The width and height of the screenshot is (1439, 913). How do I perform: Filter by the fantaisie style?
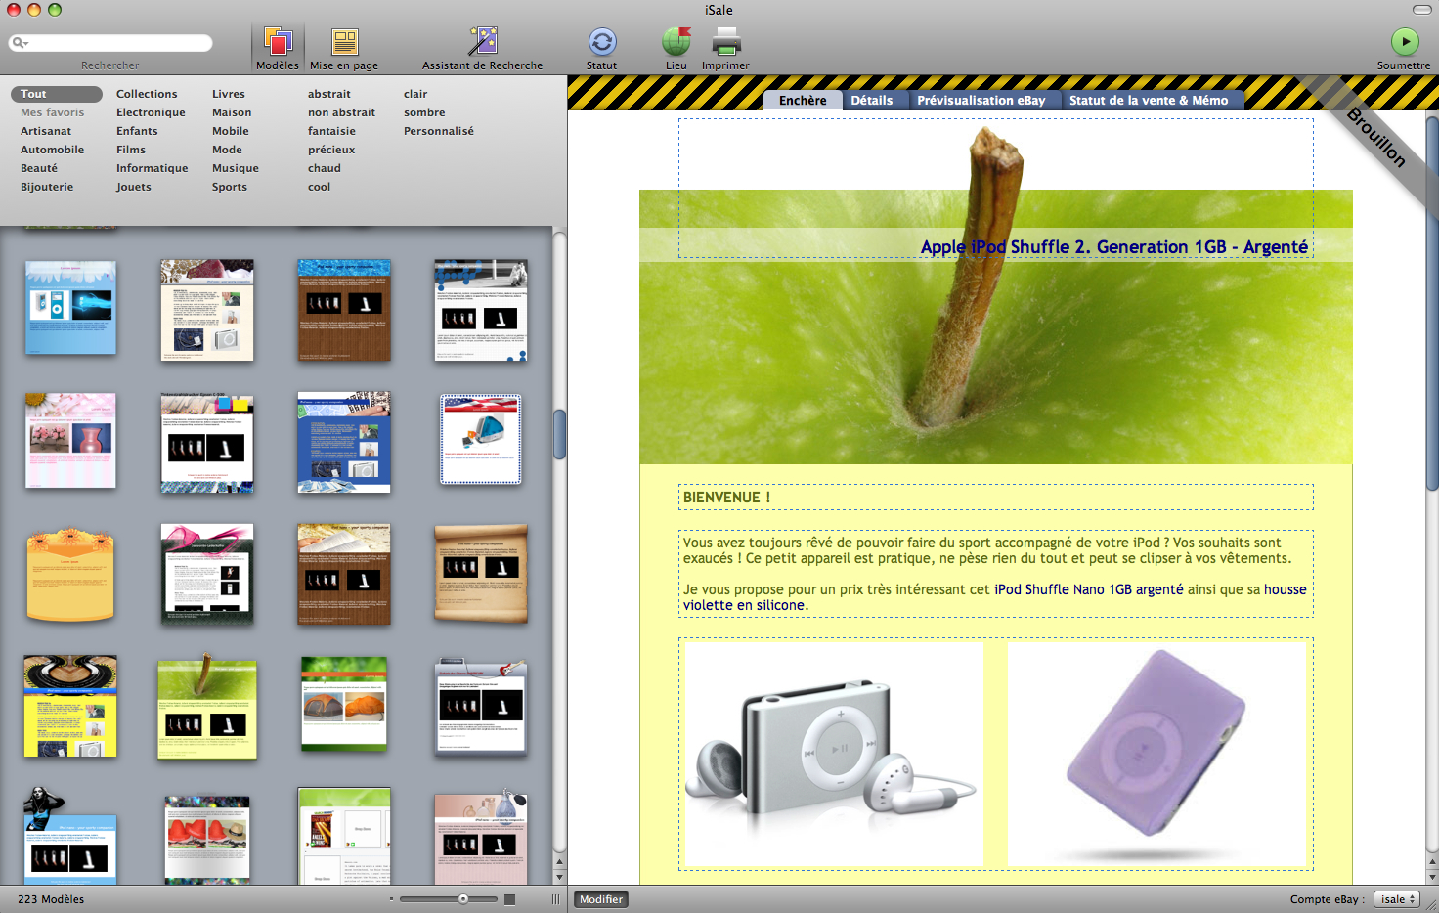tap(331, 131)
